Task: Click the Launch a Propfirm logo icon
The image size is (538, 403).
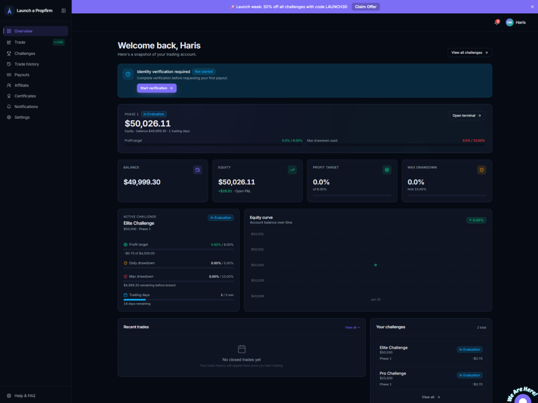Action: pyautogui.click(x=9, y=11)
